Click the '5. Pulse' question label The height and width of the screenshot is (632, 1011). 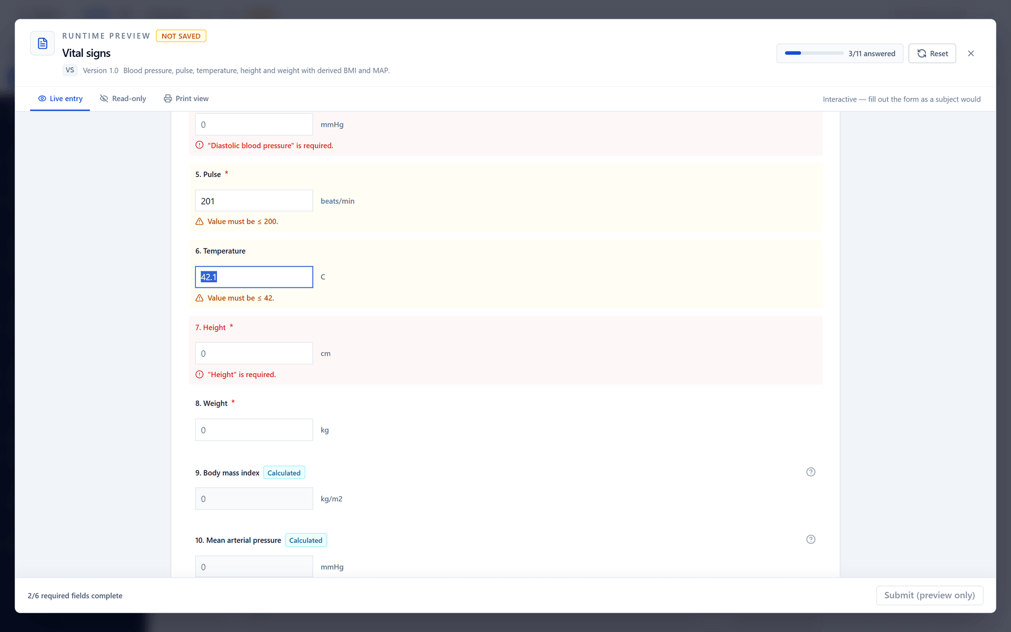click(208, 174)
